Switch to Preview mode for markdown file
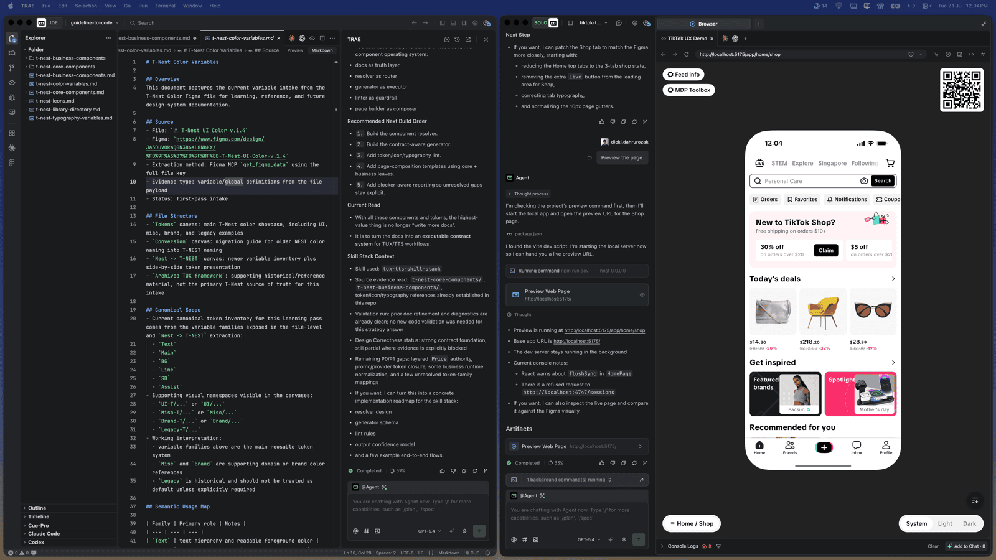This screenshot has height=560, width=996. (x=295, y=50)
